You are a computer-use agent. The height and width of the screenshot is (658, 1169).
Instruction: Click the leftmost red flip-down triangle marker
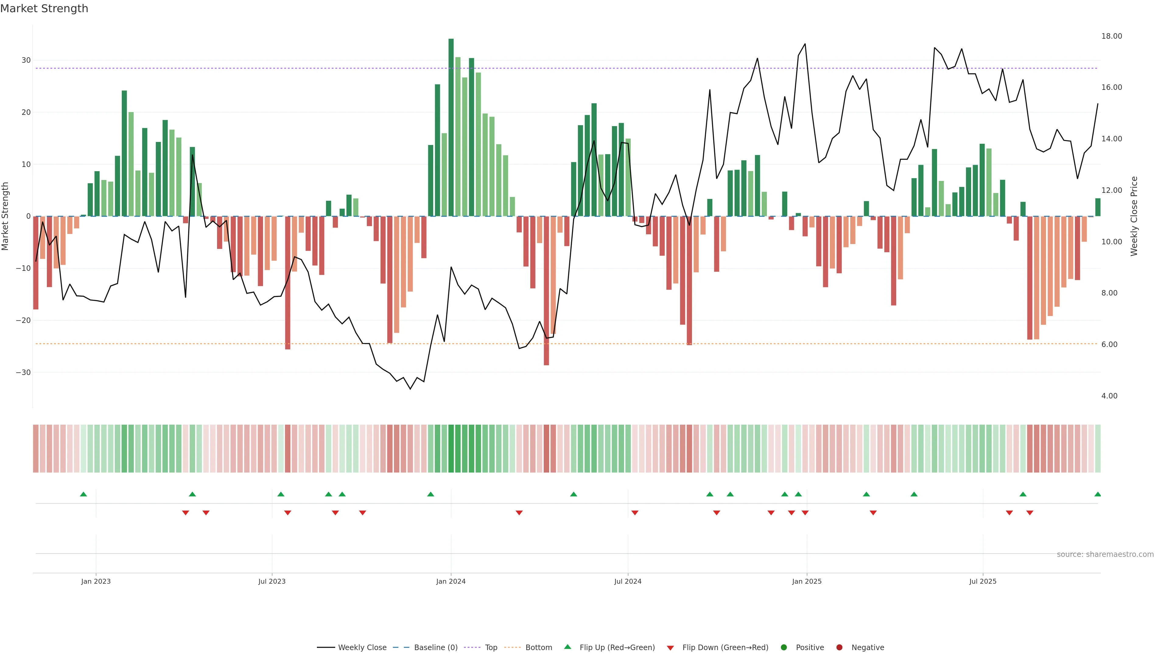click(185, 513)
